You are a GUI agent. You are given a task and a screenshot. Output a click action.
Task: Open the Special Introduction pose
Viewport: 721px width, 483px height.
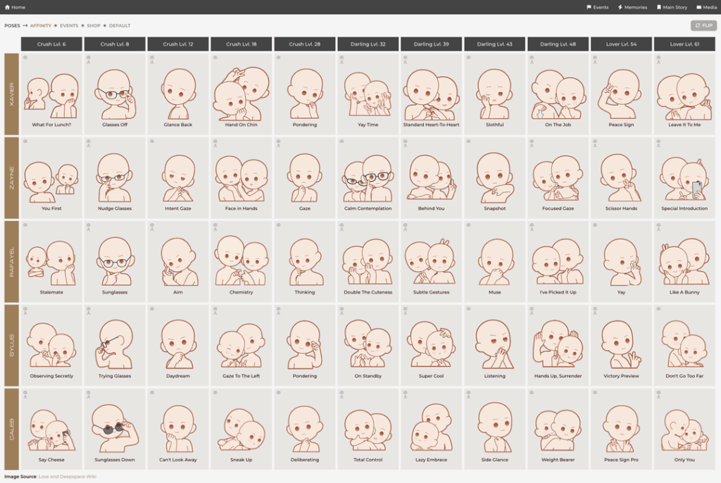[x=684, y=177]
